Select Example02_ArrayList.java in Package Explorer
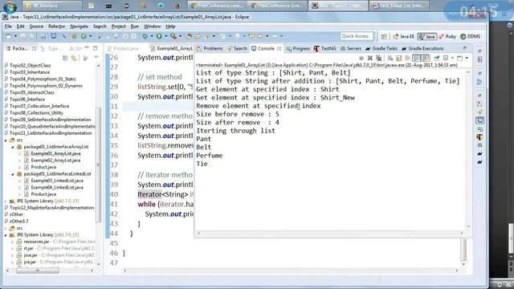Image resolution: width=514 pixels, height=289 pixels. [x=55, y=161]
